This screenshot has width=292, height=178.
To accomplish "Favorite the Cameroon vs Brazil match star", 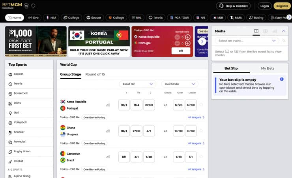I will coord(201,157).
